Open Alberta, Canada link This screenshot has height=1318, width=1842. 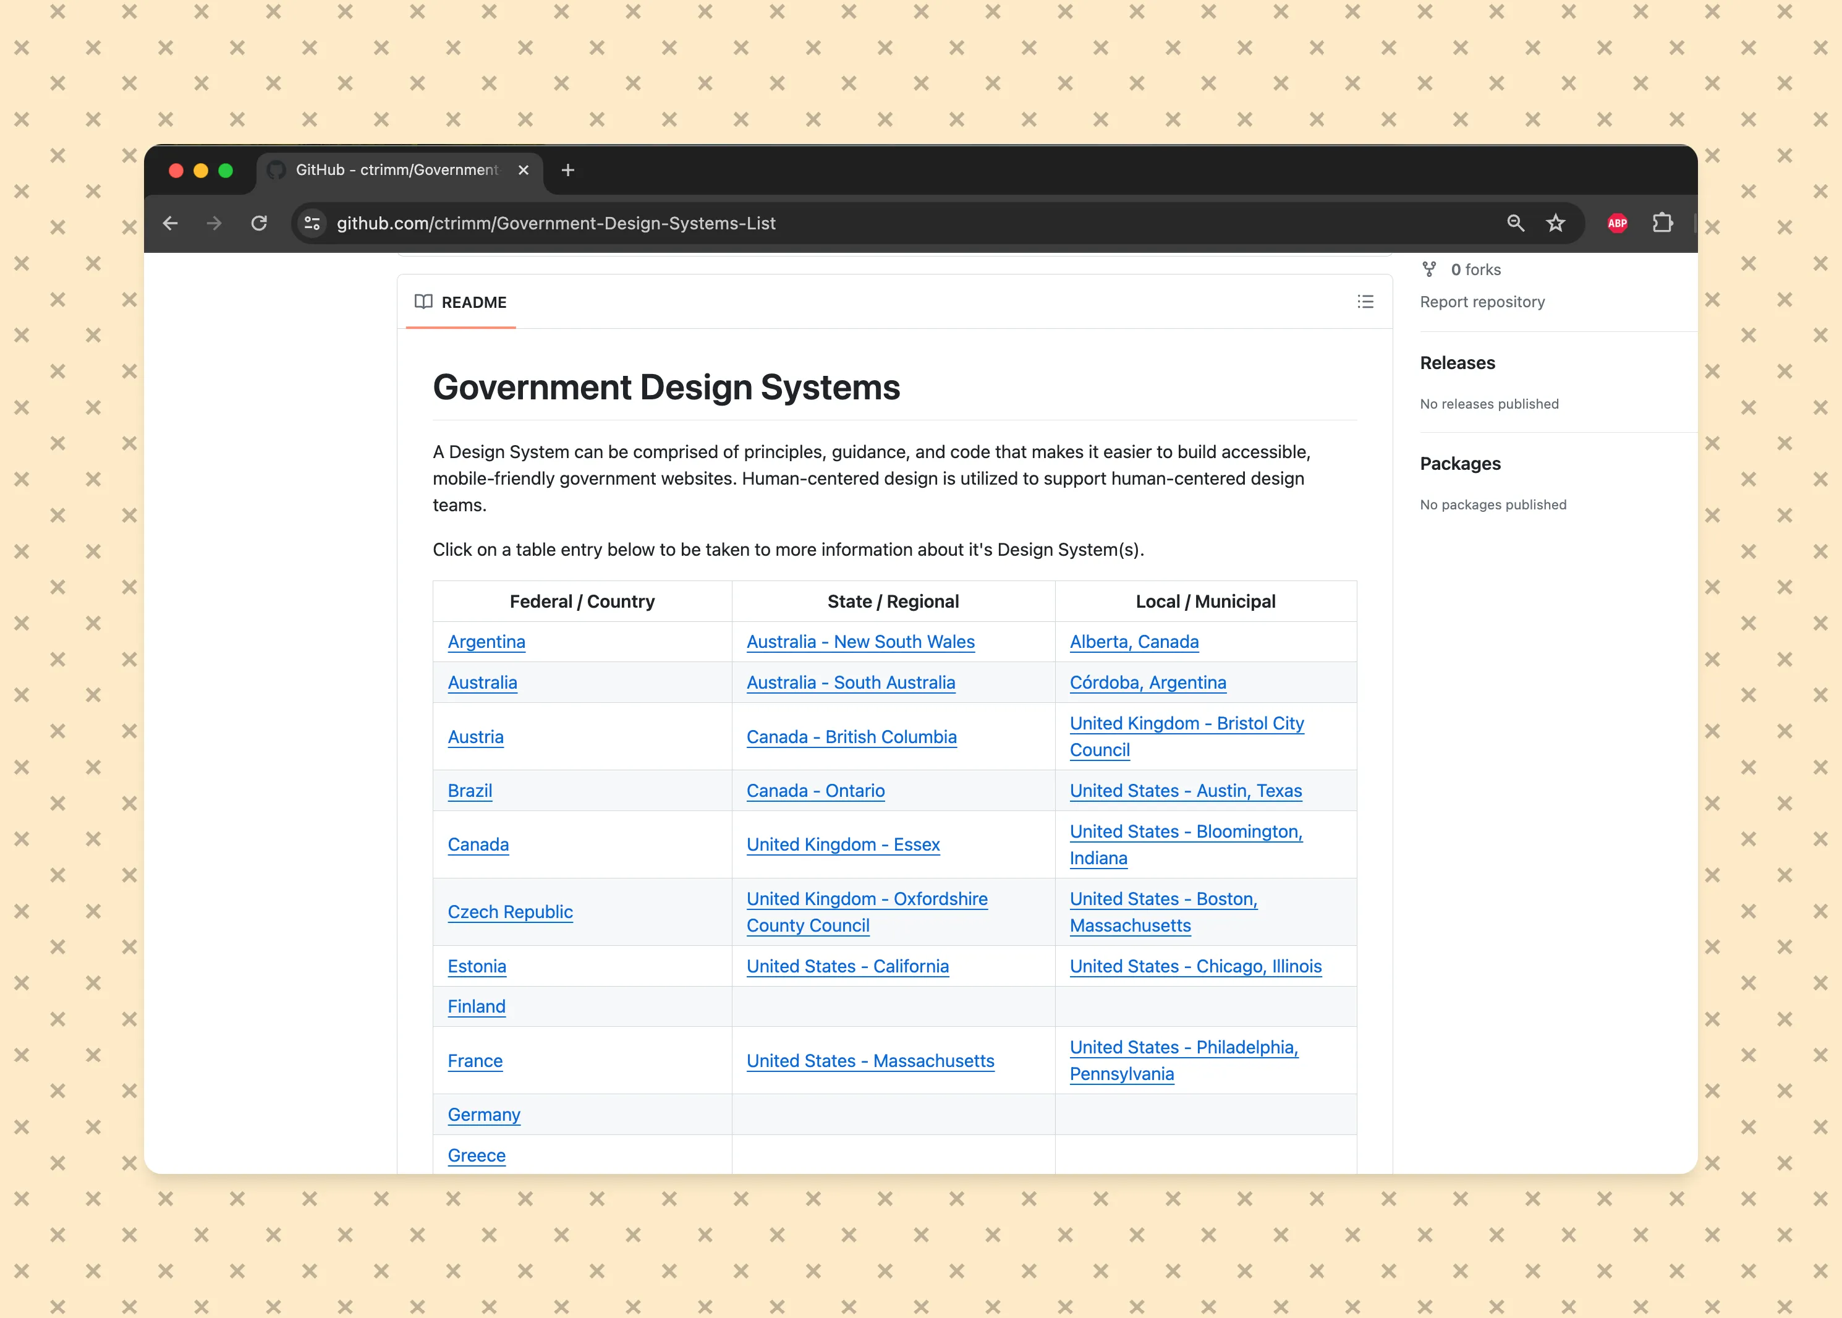point(1134,642)
